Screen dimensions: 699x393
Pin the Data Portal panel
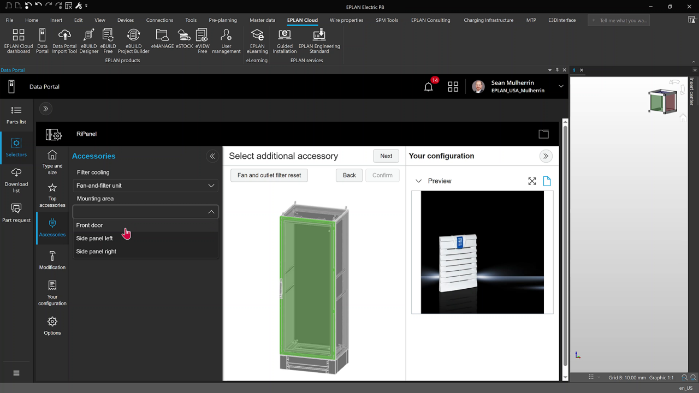(557, 70)
